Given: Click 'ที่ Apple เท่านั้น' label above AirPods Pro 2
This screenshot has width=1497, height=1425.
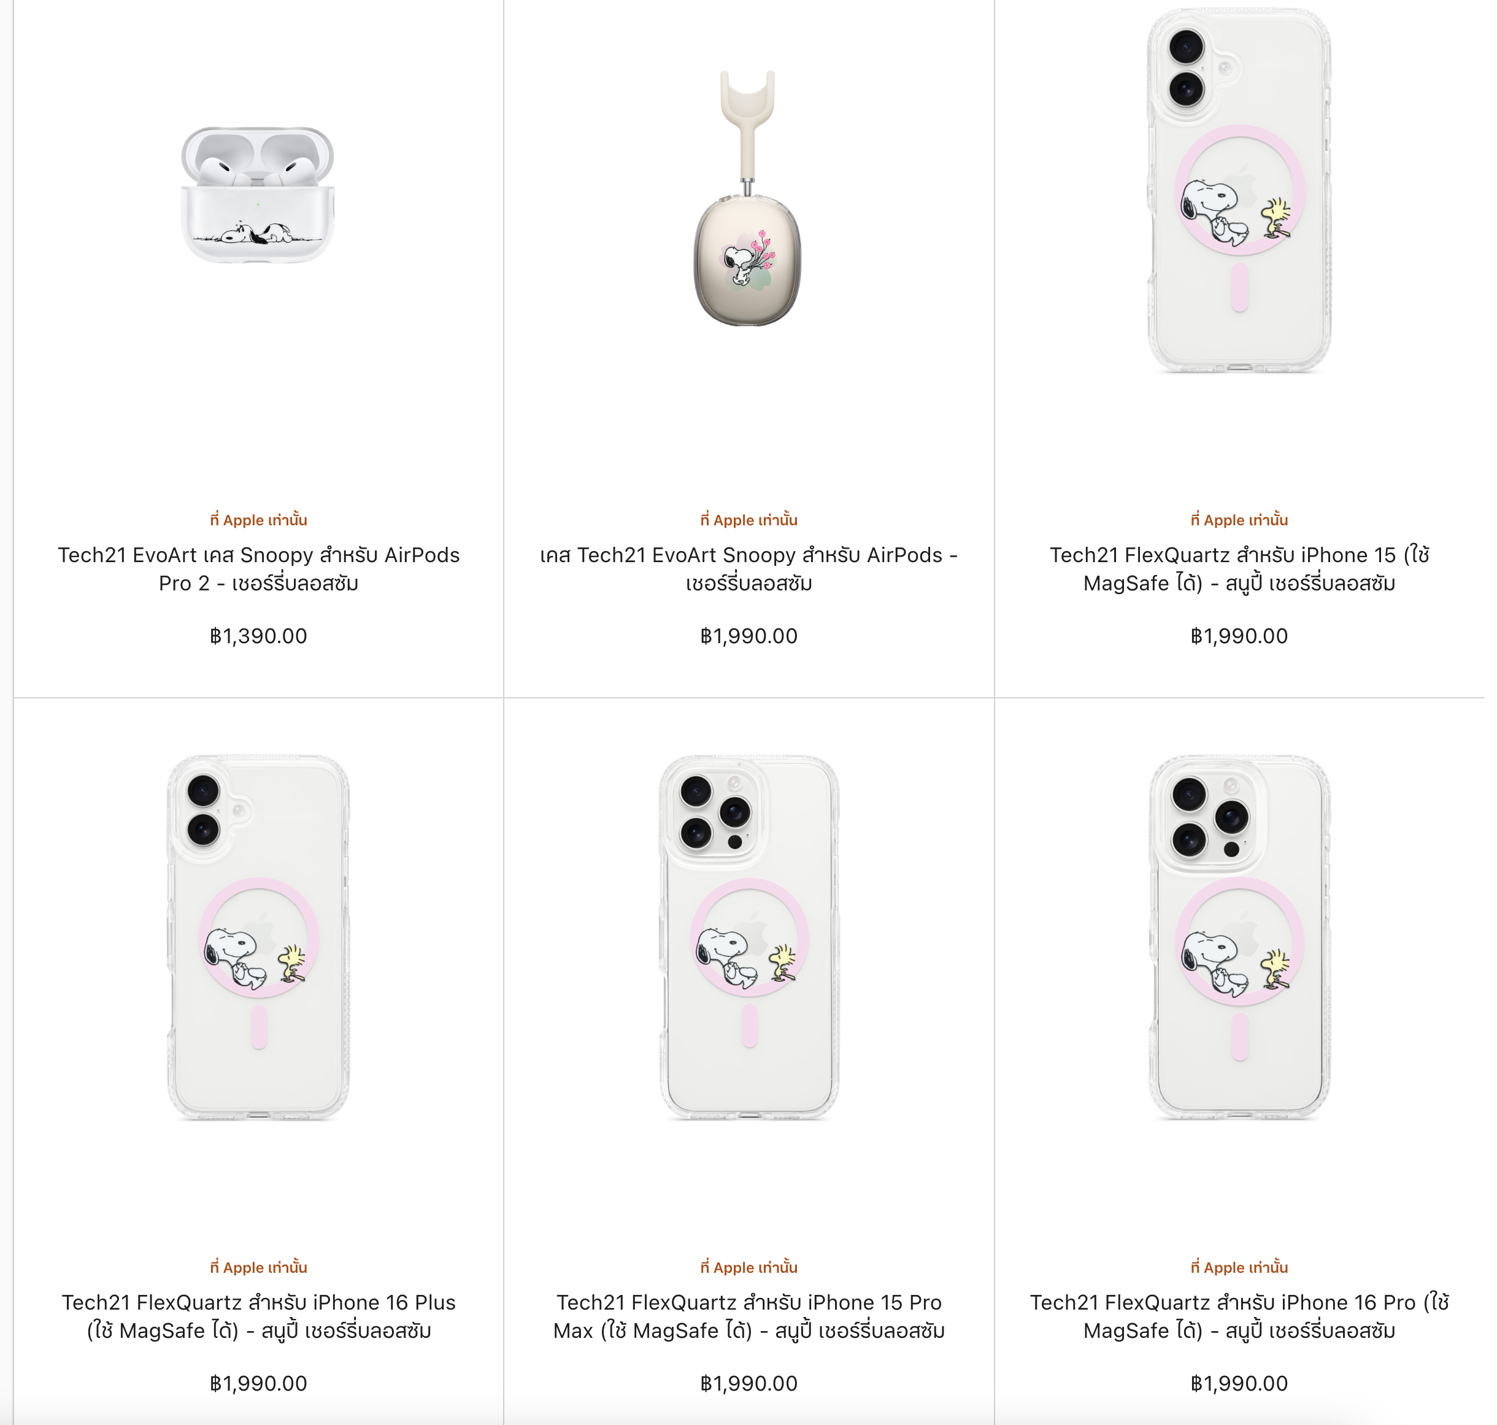Looking at the screenshot, I should pos(258,520).
